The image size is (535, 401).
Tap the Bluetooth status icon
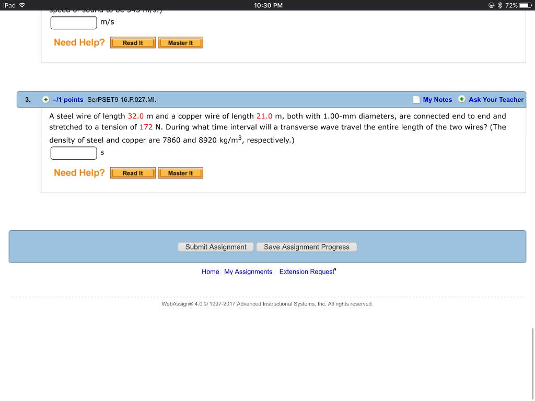[x=500, y=5]
